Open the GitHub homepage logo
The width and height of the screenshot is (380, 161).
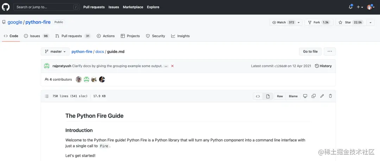(6, 7)
